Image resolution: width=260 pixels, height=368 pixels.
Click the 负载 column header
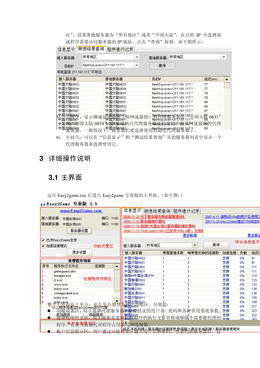pyautogui.click(x=243, y=253)
